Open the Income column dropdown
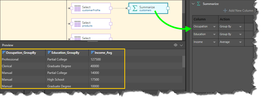 (214, 42)
